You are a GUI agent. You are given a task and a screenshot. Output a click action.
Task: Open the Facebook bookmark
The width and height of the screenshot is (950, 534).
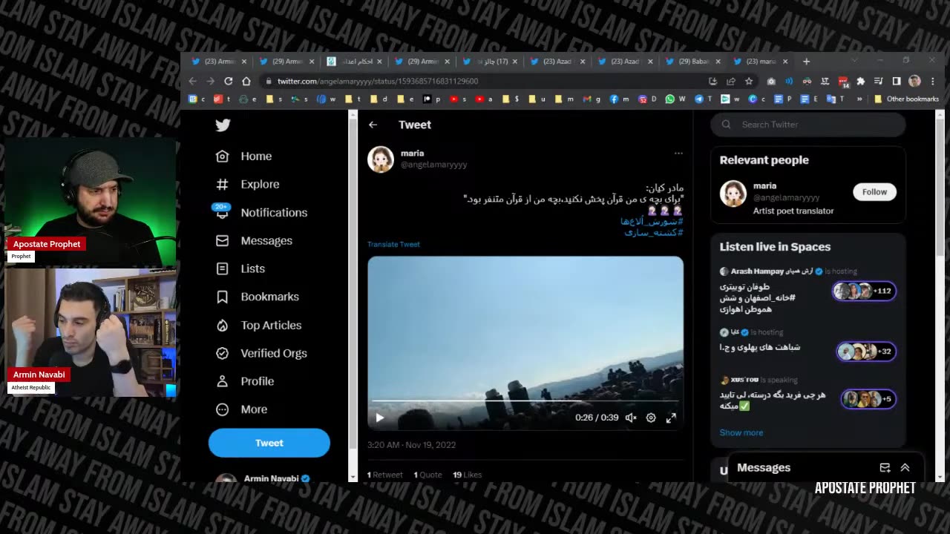coord(619,99)
